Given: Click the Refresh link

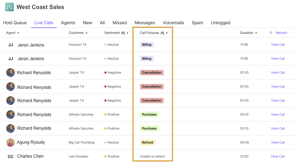Looking at the screenshot, I should click(x=281, y=33).
